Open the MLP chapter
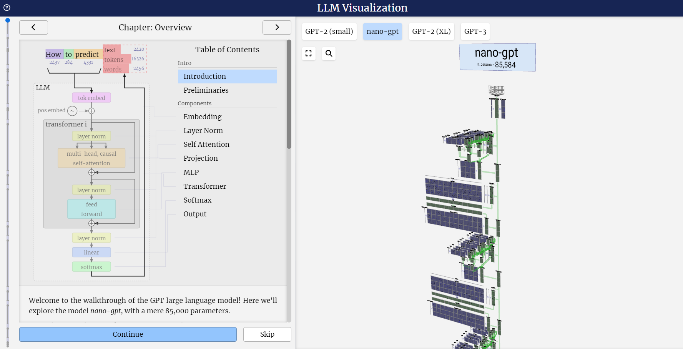Viewport: 683px width, 349px height. [228, 173]
